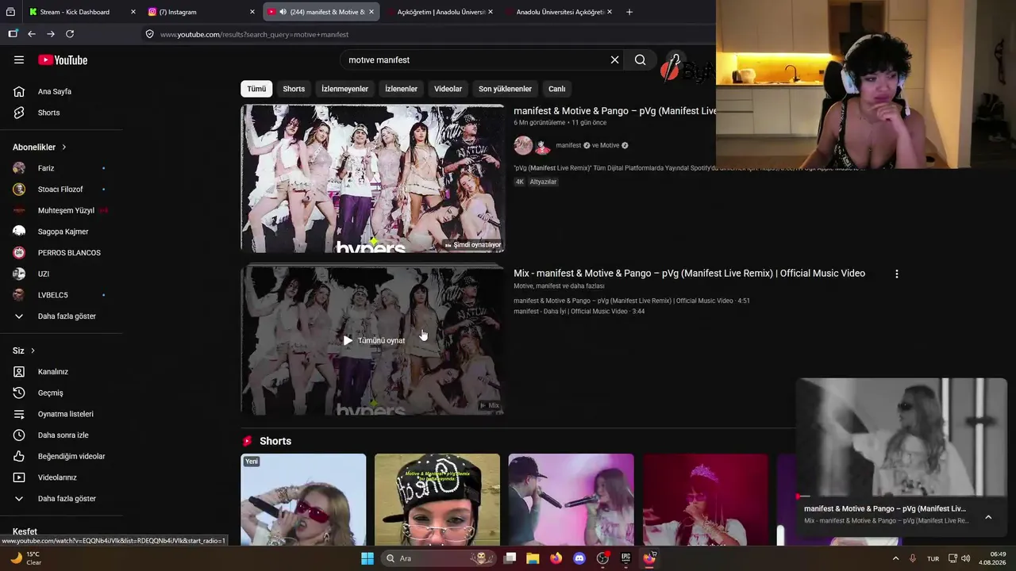The height and width of the screenshot is (571, 1016).
Task: Open the site security shield icon
Action: [149, 34]
